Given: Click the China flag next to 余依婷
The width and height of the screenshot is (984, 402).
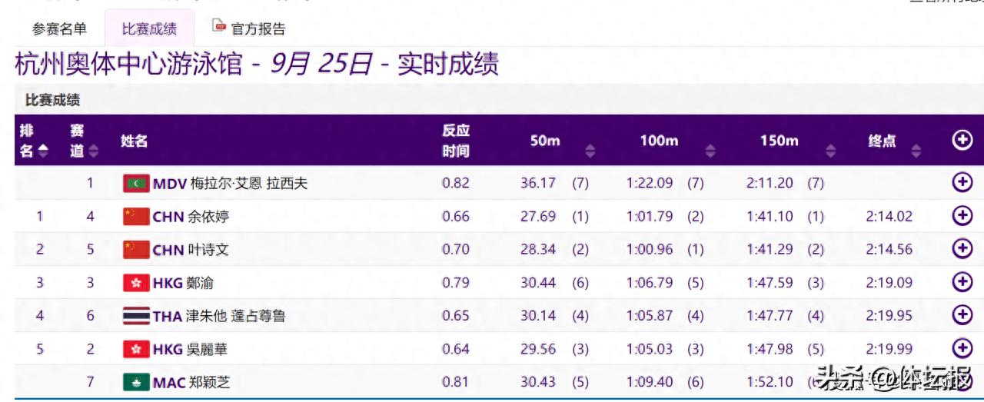Looking at the screenshot, I should click(136, 217).
